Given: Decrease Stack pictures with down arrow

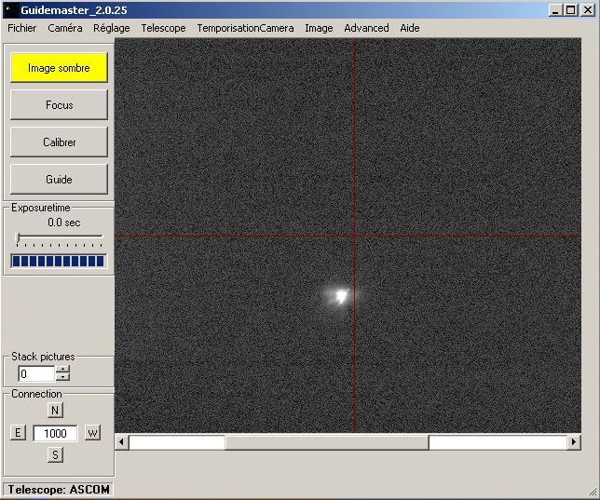Looking at the screenshot, I should [x=62, y=377].
